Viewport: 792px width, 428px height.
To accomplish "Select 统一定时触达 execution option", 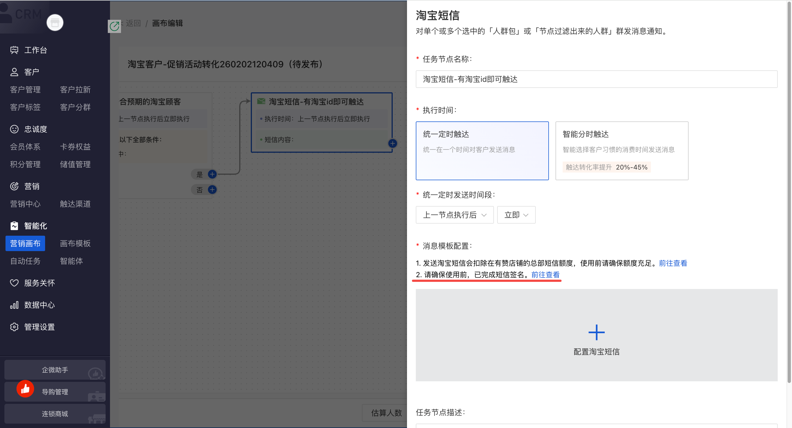I will [482, 151].
